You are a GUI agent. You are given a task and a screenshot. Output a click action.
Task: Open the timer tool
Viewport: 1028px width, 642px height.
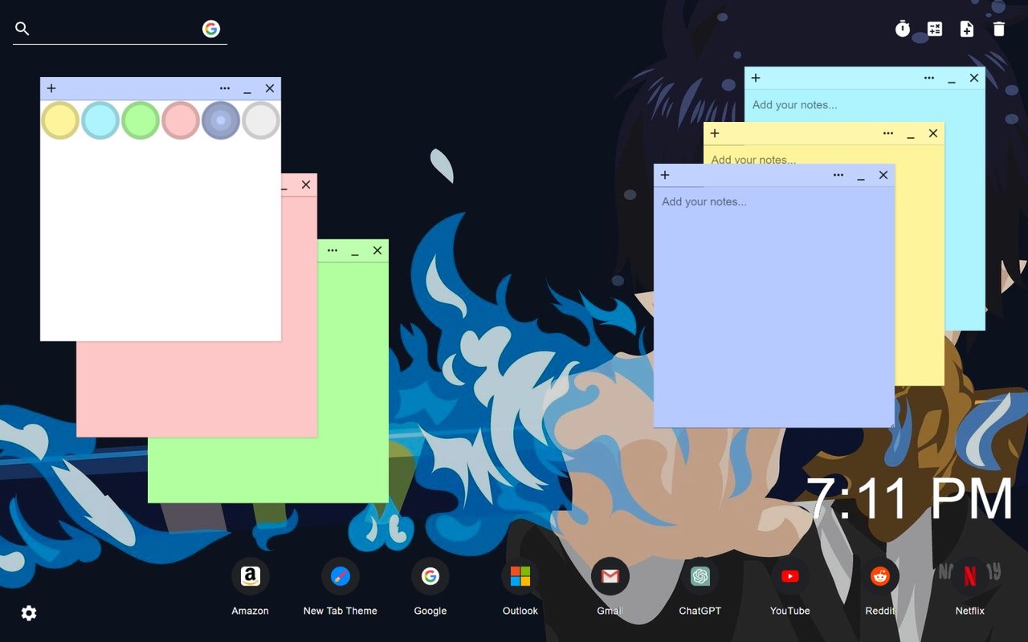coord(903,29)
